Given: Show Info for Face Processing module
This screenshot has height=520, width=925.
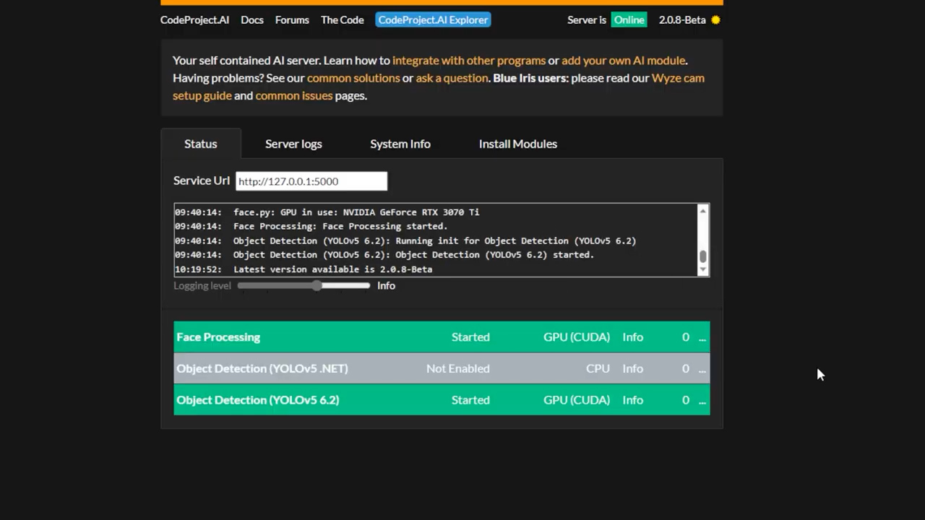Looking at the screenshot, I should 633,337.
